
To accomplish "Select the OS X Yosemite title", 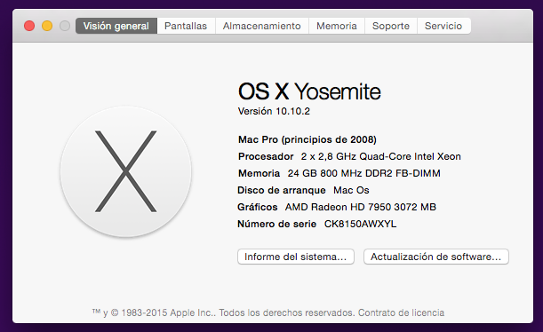I will (309, 91).
